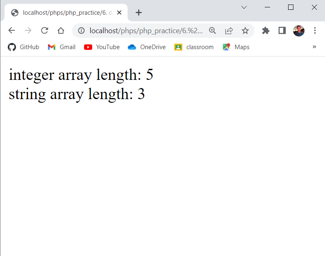
Task: Open Chrome three-dot menu
Action: tap(315, 30)
